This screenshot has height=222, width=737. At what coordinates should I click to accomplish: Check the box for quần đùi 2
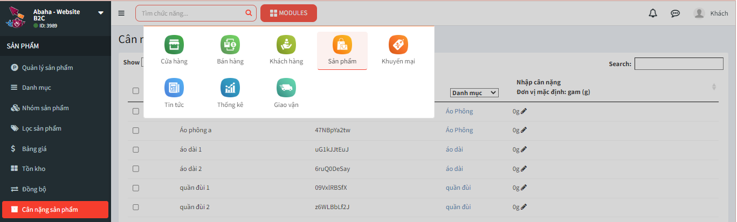click(x=136, y=207)
